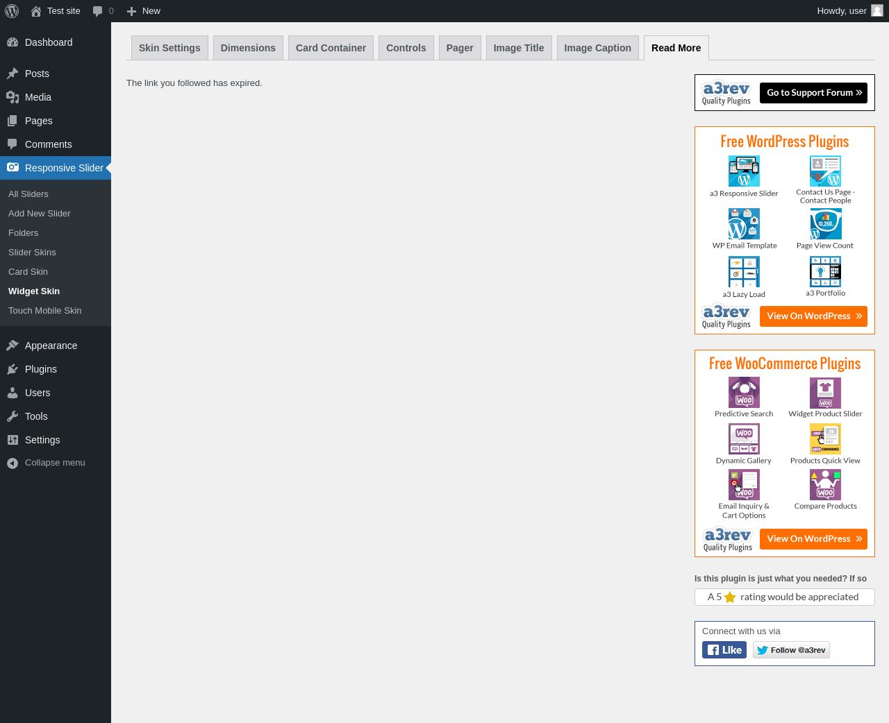Click the Twitter Follow @a3rev button
Viewport: 889px width, 723px height.
[791, 650]
